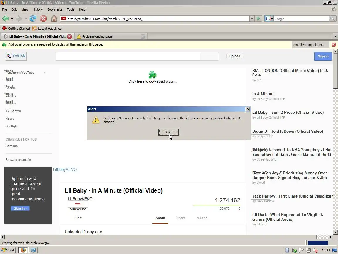Open TV Shows in the guide sidebar
The image size is (338, 254).
(x=13, y=111)
